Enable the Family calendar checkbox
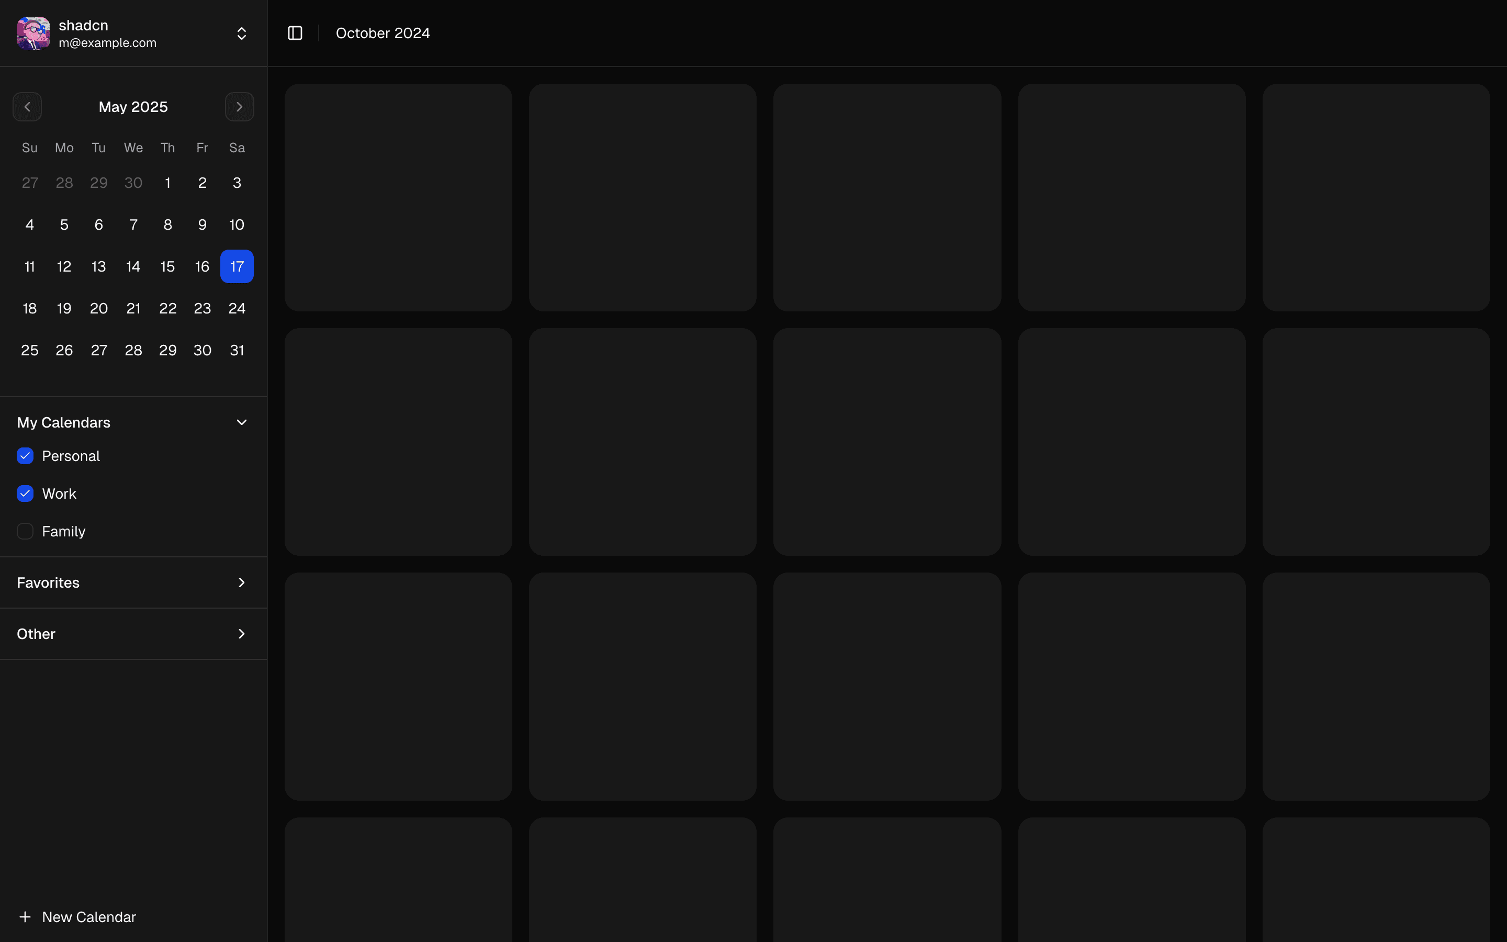Image resolution: width=1507 pixels, height=942 pixels. [x=25, y=531]
